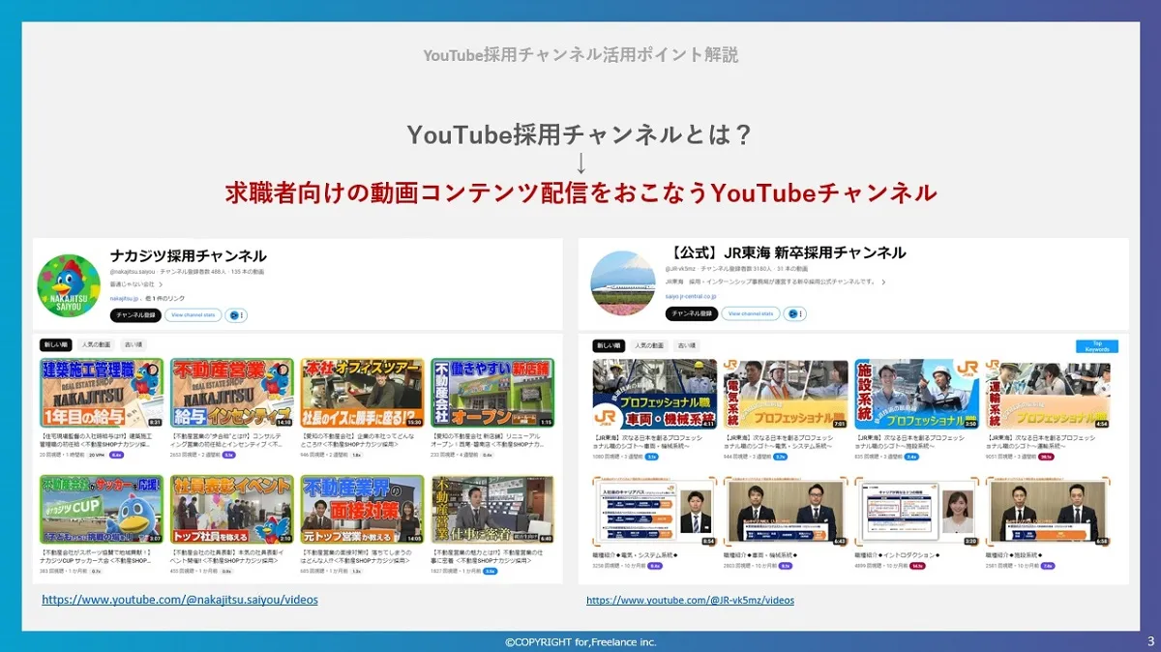Open thumbnail above 職種紹介◆車両・機械系統◆
This screenshot has height=652, width=1161.
(786, 511)
